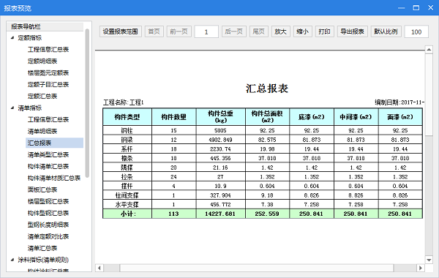Select the highlighted 汇总报表 item
Viewport: 439px width, 278px height.
(x=55, y=143)
